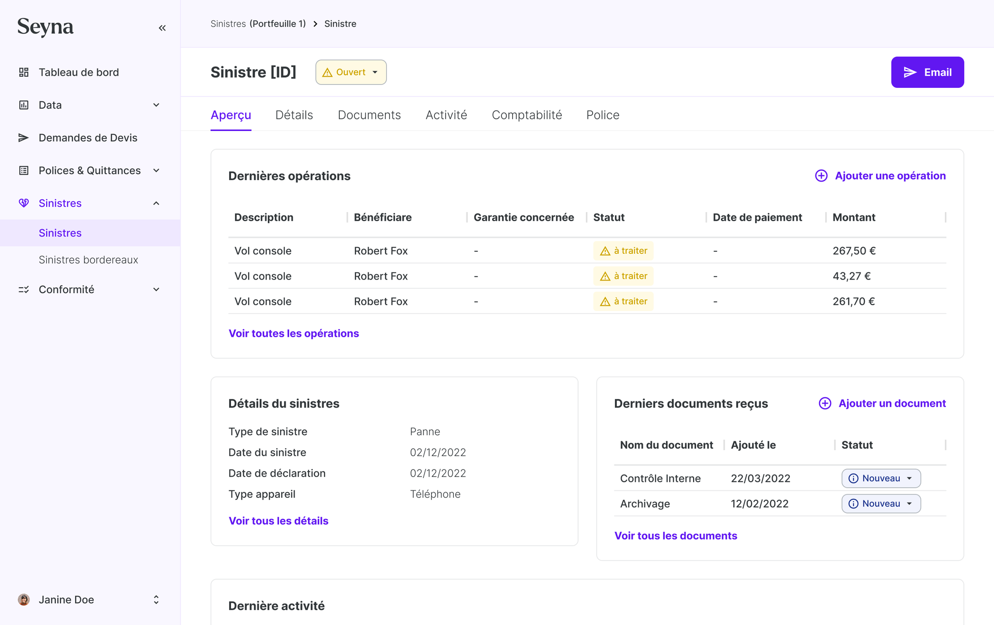This screenshot has width=994, height=625.
Task: Click the 43,27 € amount cell
Action: pos(852,276)
